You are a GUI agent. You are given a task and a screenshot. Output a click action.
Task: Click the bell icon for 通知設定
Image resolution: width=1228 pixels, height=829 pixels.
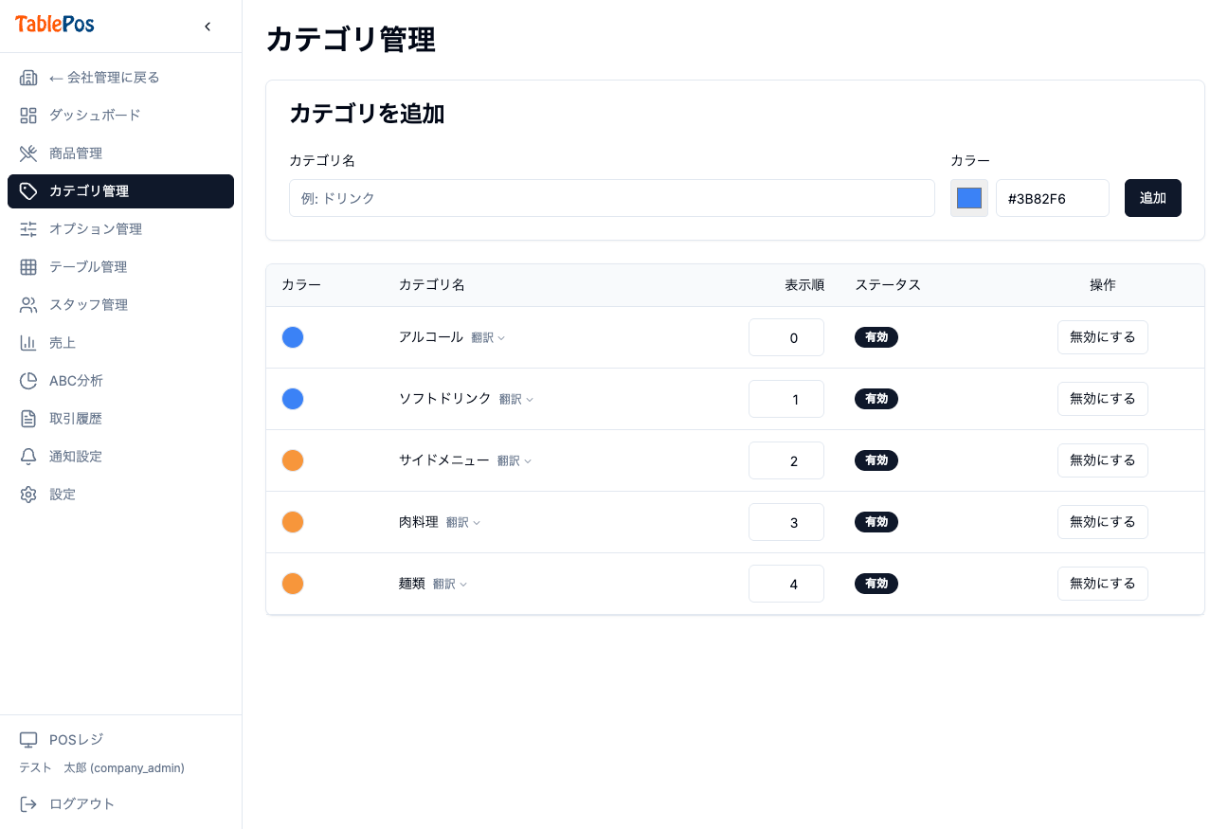click(28, 457)
